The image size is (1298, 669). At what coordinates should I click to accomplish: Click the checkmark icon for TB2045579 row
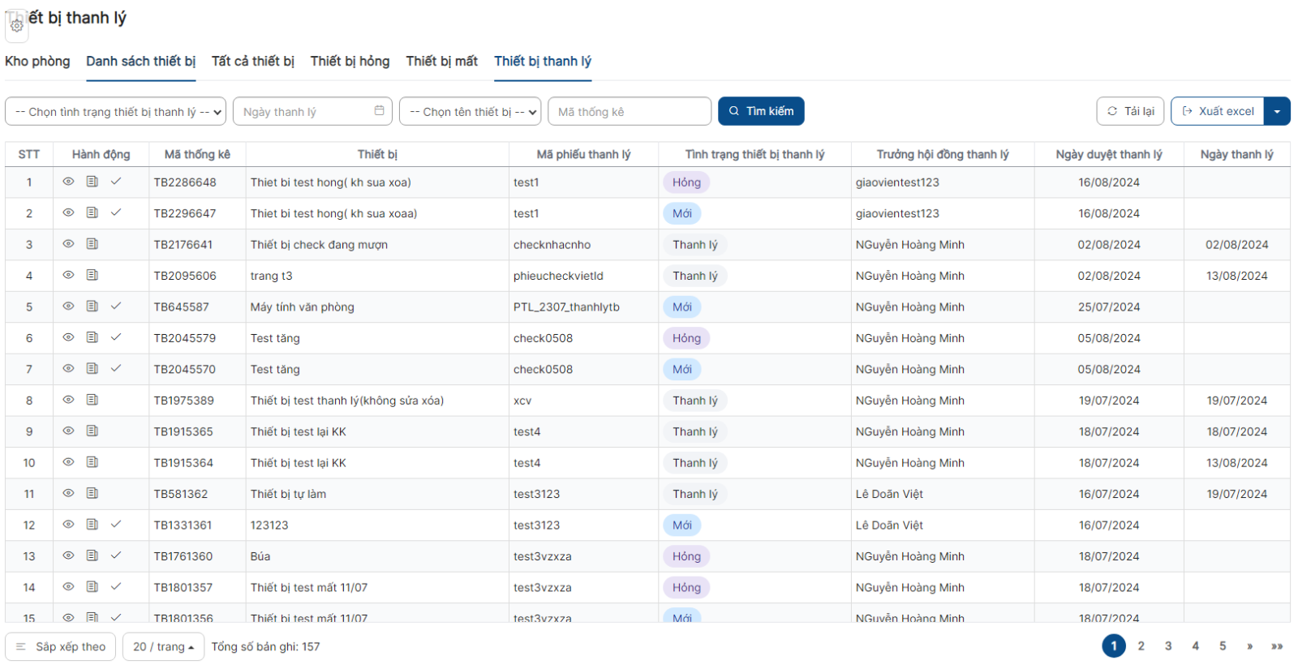pyautogui.click(x=116, y=337)
